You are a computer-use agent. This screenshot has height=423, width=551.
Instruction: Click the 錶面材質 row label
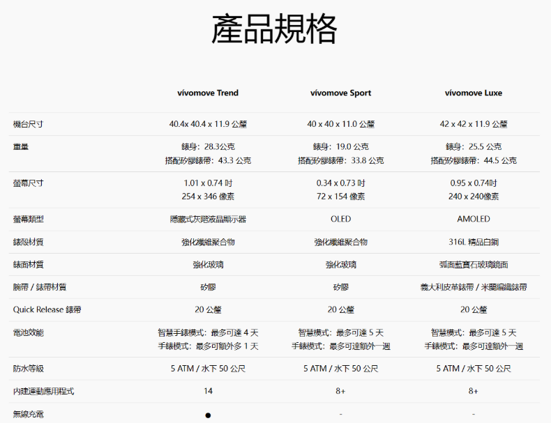click(x=28, y=264)
